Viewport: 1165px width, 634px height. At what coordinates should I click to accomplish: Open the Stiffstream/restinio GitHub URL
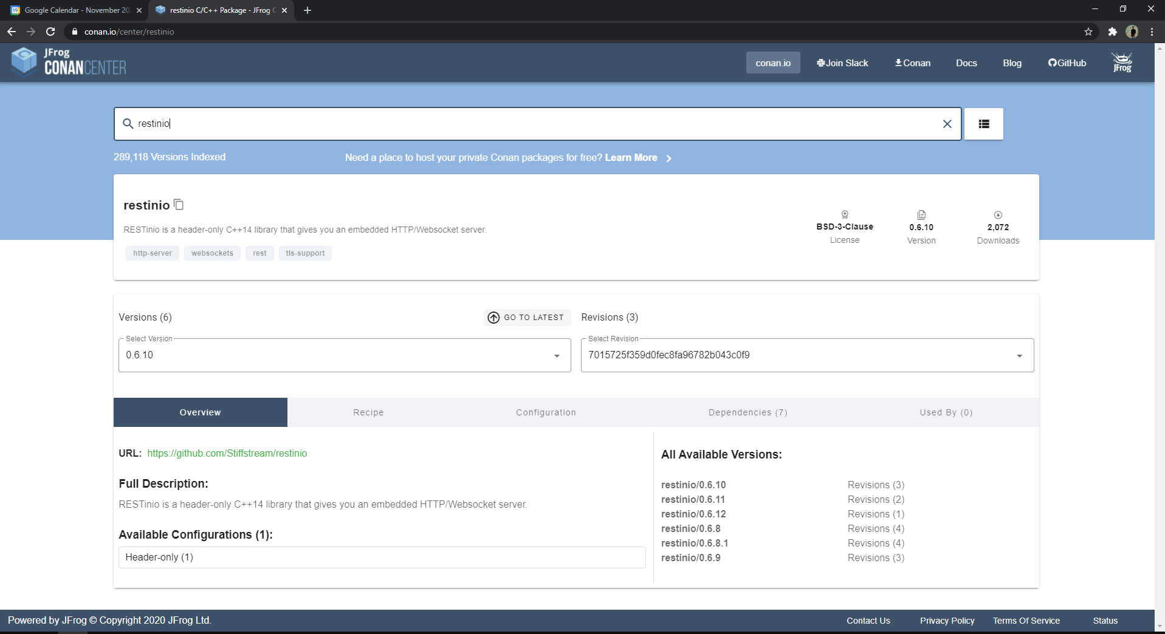[x=227, y=453]
